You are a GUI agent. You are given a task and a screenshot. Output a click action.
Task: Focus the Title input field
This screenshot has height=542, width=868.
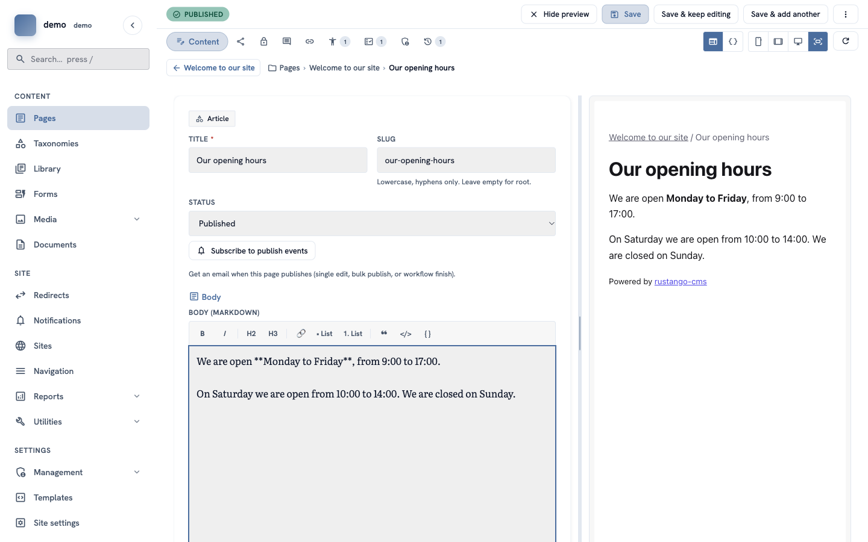pos(278,160)
